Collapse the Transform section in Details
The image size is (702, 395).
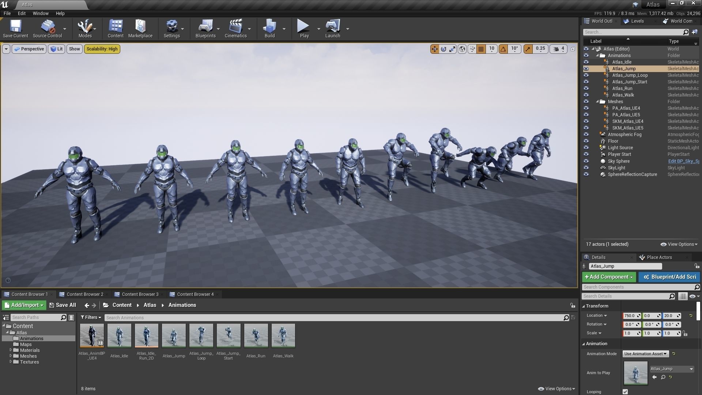click(584, 306)
